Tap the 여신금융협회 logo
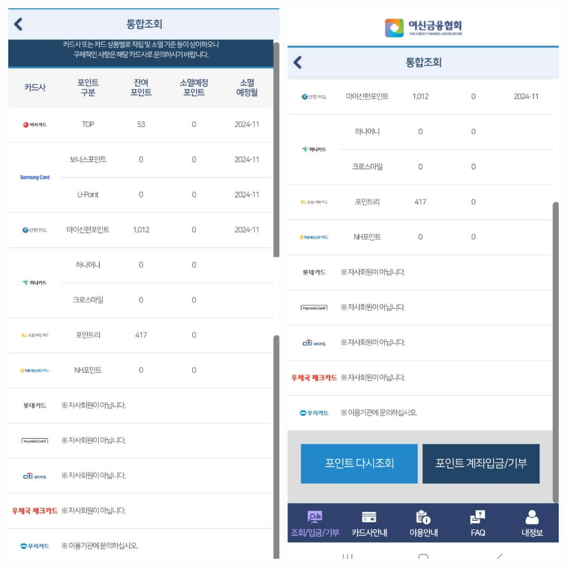Viewport: 567px width, 567px height. [423, 28]
